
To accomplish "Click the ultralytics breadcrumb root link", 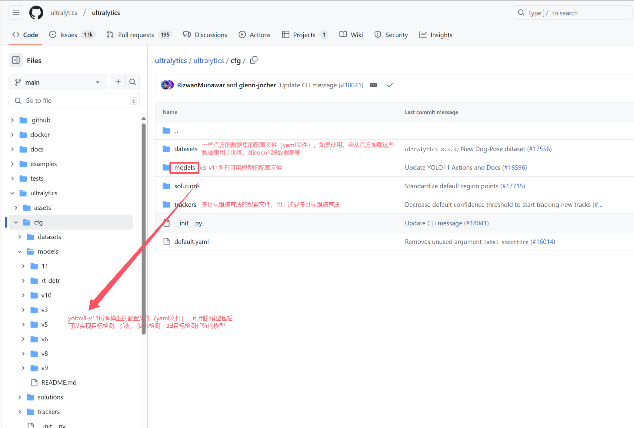I will (171, 60).
